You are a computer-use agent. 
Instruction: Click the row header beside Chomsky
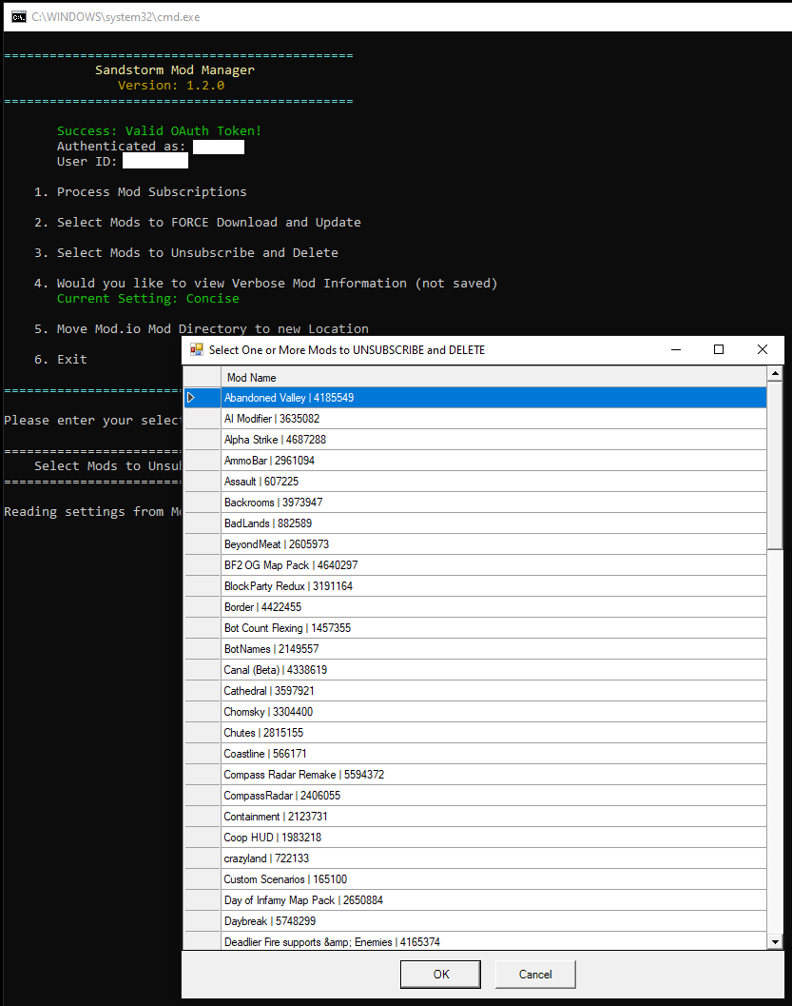pos(203,712)
